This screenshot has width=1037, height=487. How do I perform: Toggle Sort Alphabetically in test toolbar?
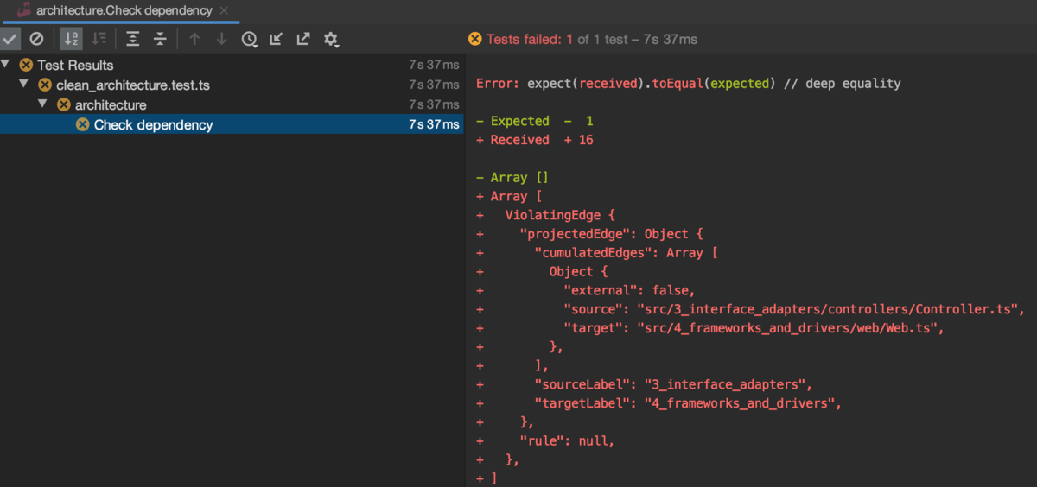click(x=72, y=39)
